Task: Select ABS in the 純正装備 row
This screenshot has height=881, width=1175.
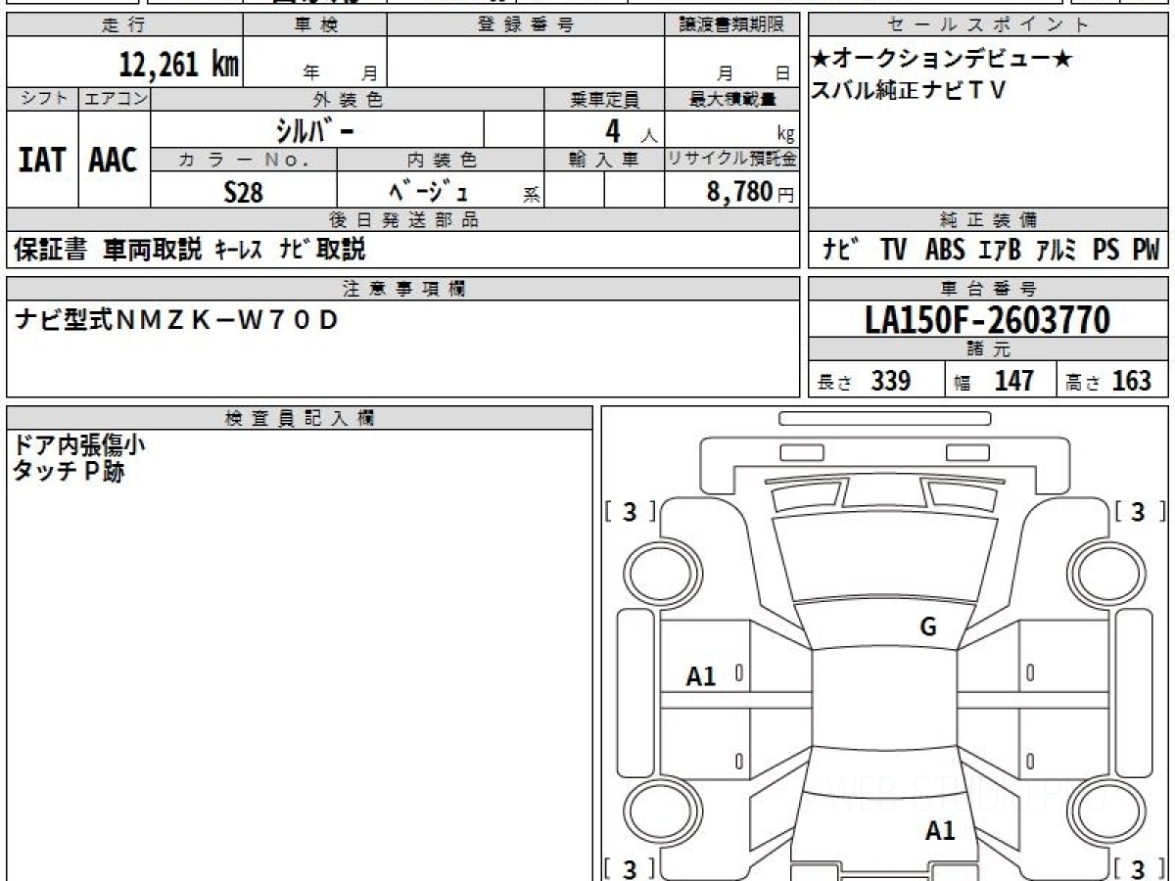Action: [944, 251]
